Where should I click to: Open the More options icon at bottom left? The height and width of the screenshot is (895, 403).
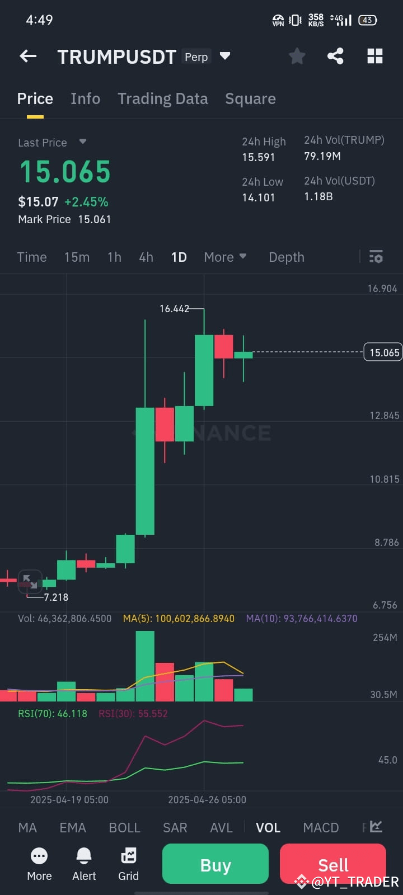point(39,864)
